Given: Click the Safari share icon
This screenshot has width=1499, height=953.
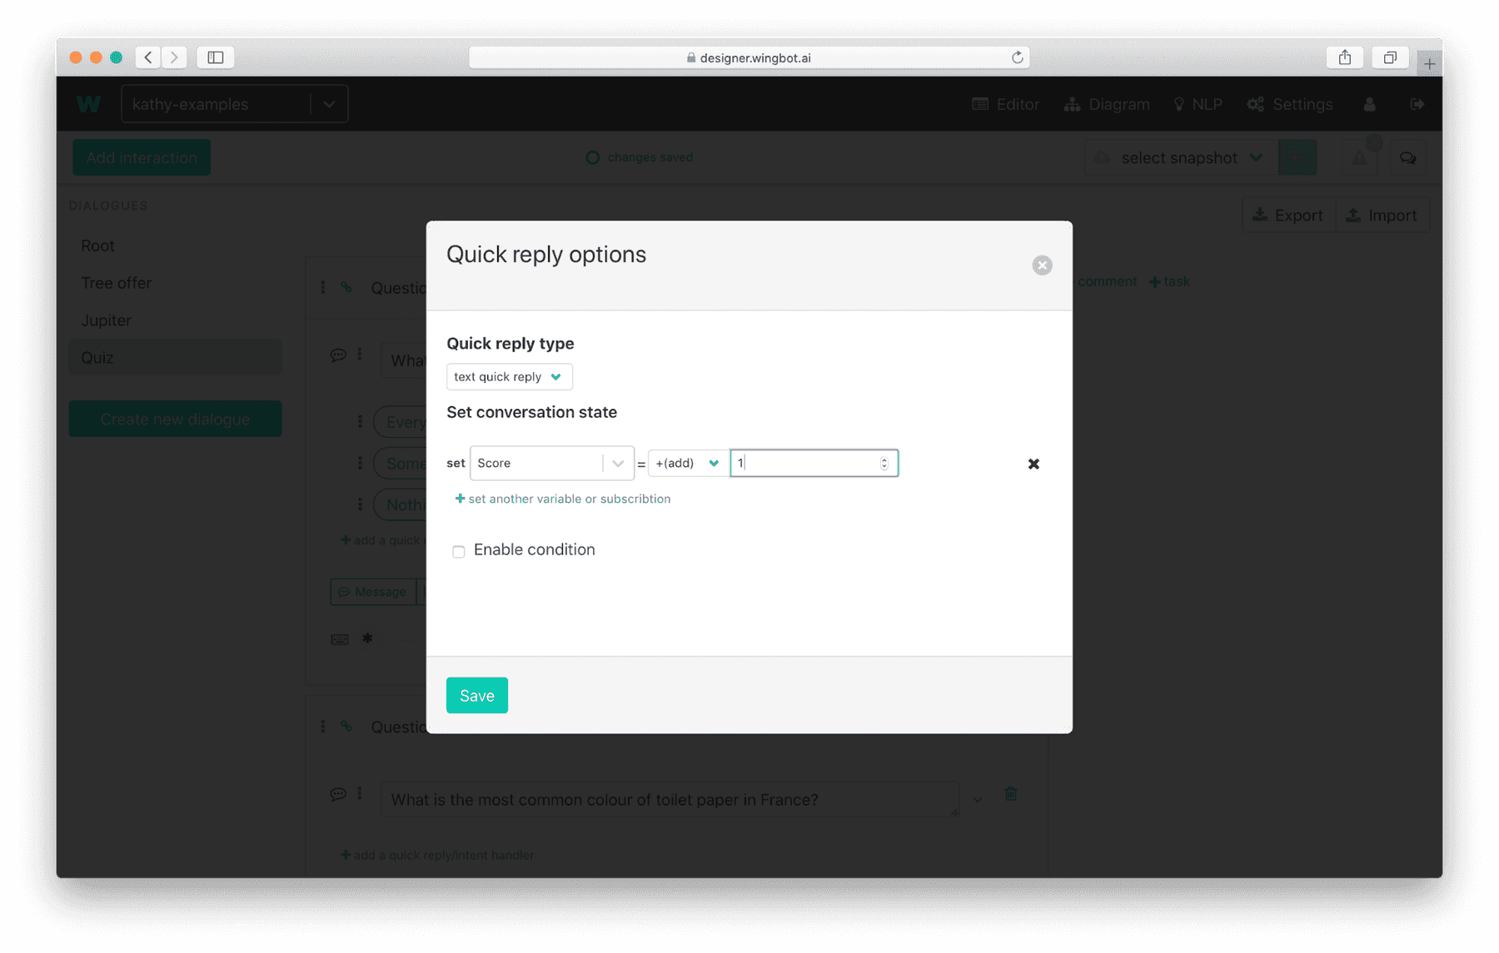Looking at the screenshot, I should 1344,57.
